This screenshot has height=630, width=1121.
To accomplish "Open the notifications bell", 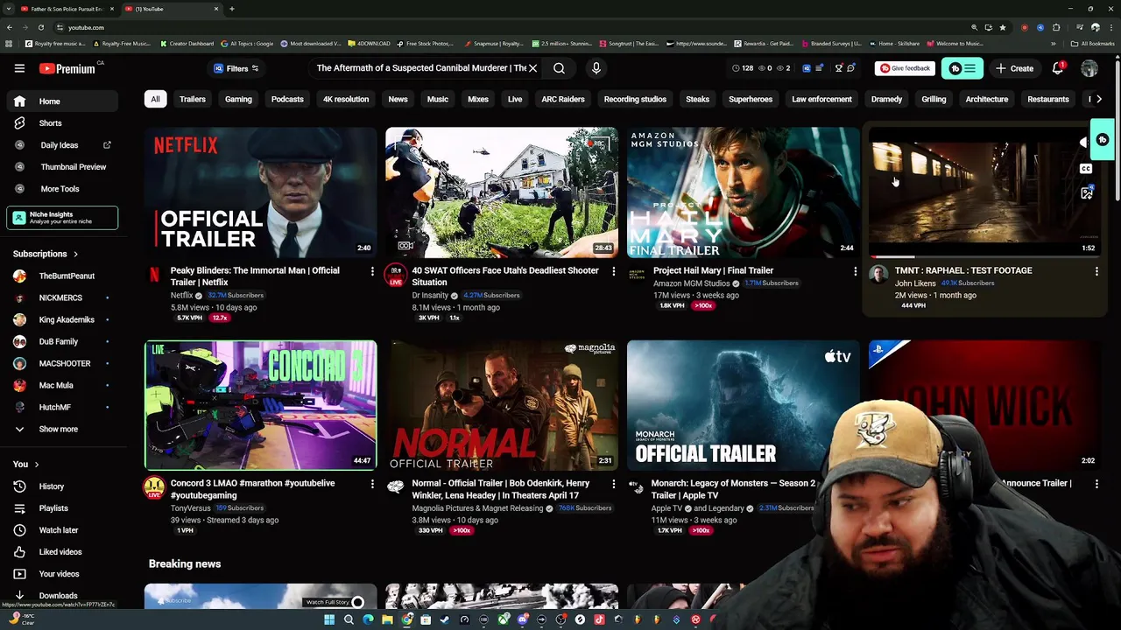I will coord(1058,68).
